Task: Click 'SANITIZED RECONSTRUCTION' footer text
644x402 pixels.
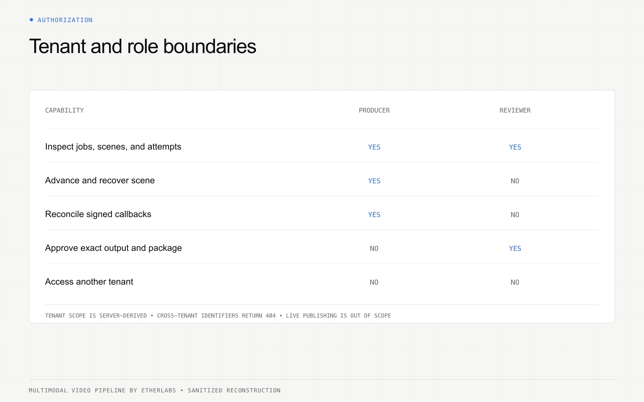Action: click(x=234, y=390)
